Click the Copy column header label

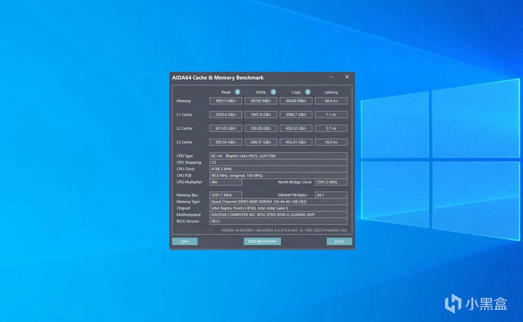pyautogui.click(x=296, y=92)
